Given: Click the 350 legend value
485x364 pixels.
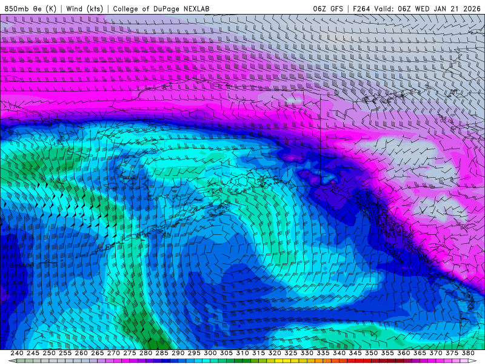Looking at the screenshot, I should tap(371, 353).
